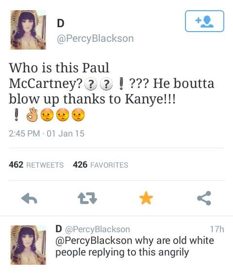
Task: Toggle the gold favorite star
Action: pyautogui.click(x=146, y=198)
